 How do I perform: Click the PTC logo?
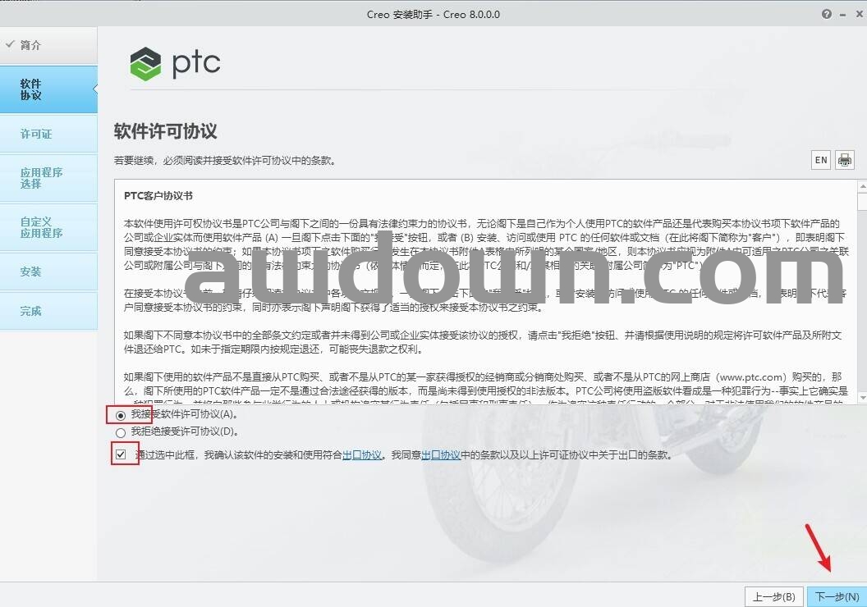[x=175, y=63]
